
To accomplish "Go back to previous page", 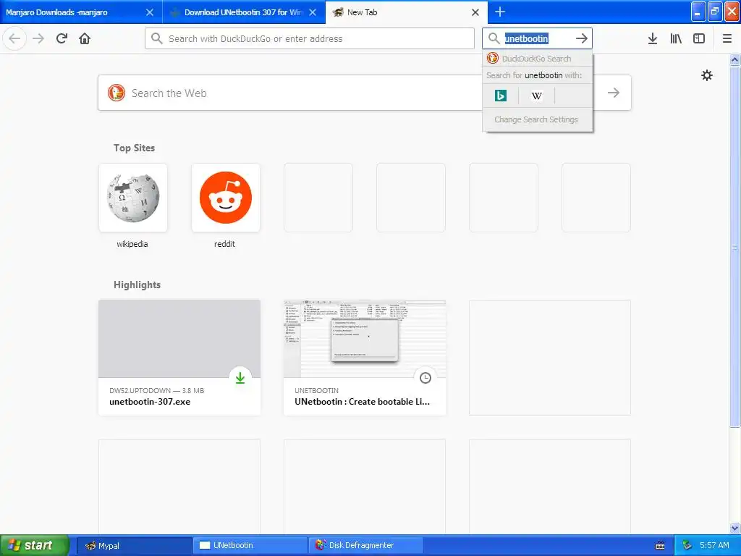I will click(x=14, y=38).
